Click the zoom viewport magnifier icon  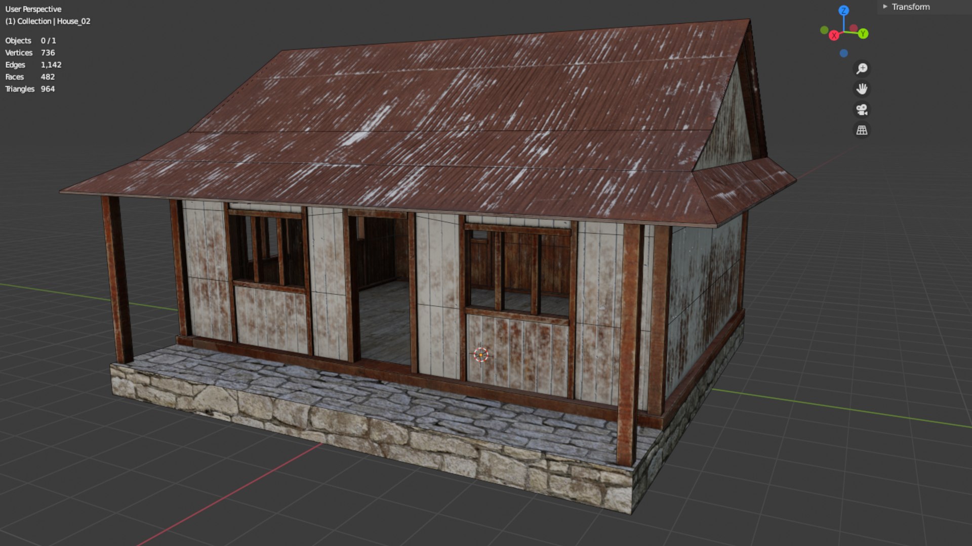(862, 69)
